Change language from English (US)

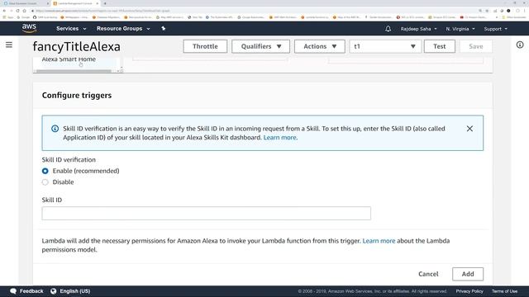point(75,291)
